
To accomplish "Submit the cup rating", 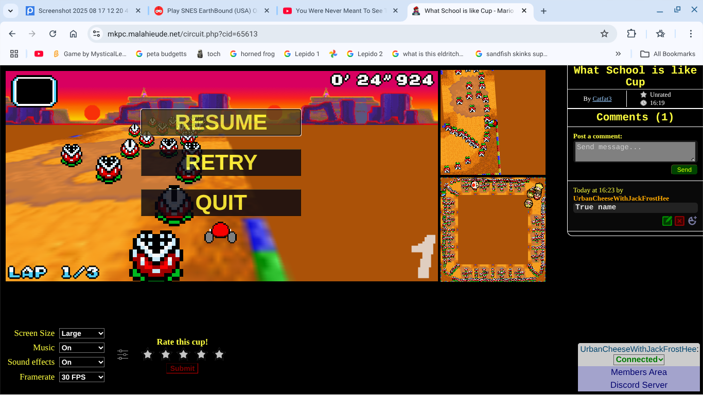I will point(182,368).
